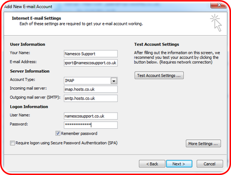The image size is (231, 175).
Task: Enable the Remember password checkbox
Action: click(58, 134)
